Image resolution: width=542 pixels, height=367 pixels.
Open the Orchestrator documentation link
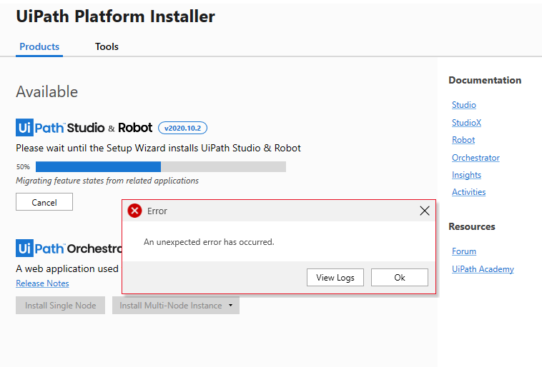[476, 158]
